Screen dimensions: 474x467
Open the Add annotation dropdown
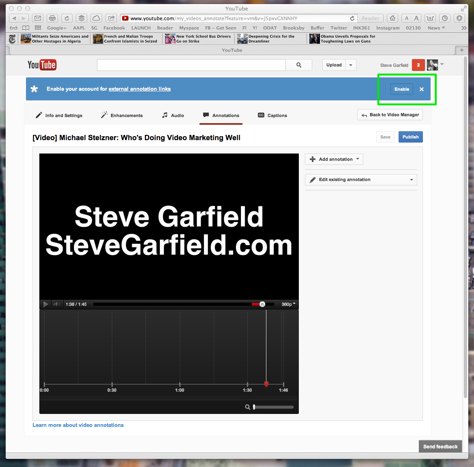tap(334, 159)
